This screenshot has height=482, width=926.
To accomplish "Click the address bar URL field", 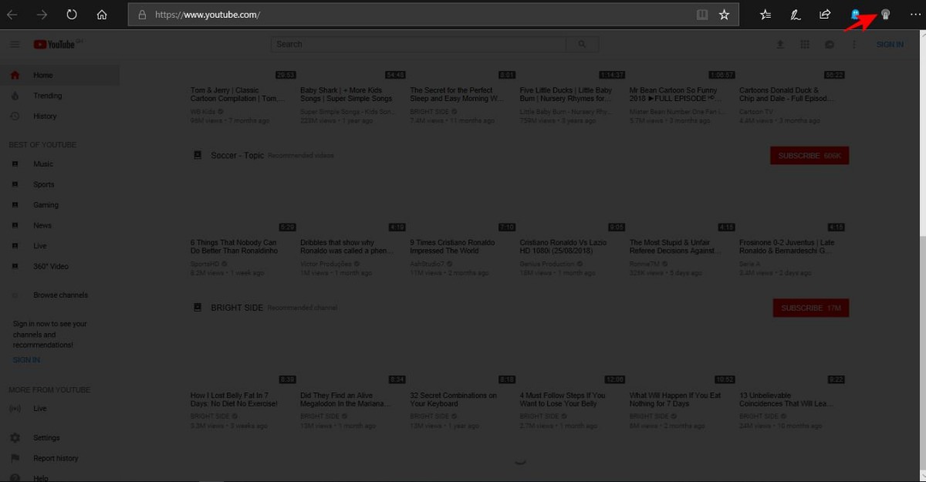I will click(423, 15).
